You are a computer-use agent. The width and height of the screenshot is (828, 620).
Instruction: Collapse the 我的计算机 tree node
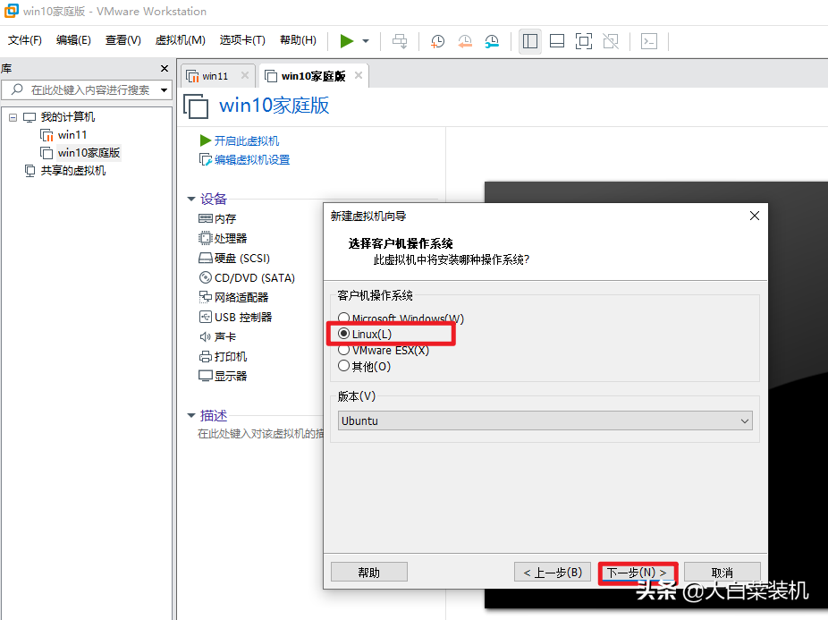pos(13,117)
